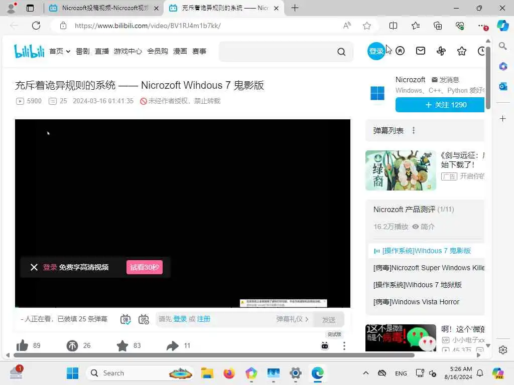The height and width of the screenshot is (385, 514).
Task: Share the video with the arrow icon
Action: click(x=173, y=345)
